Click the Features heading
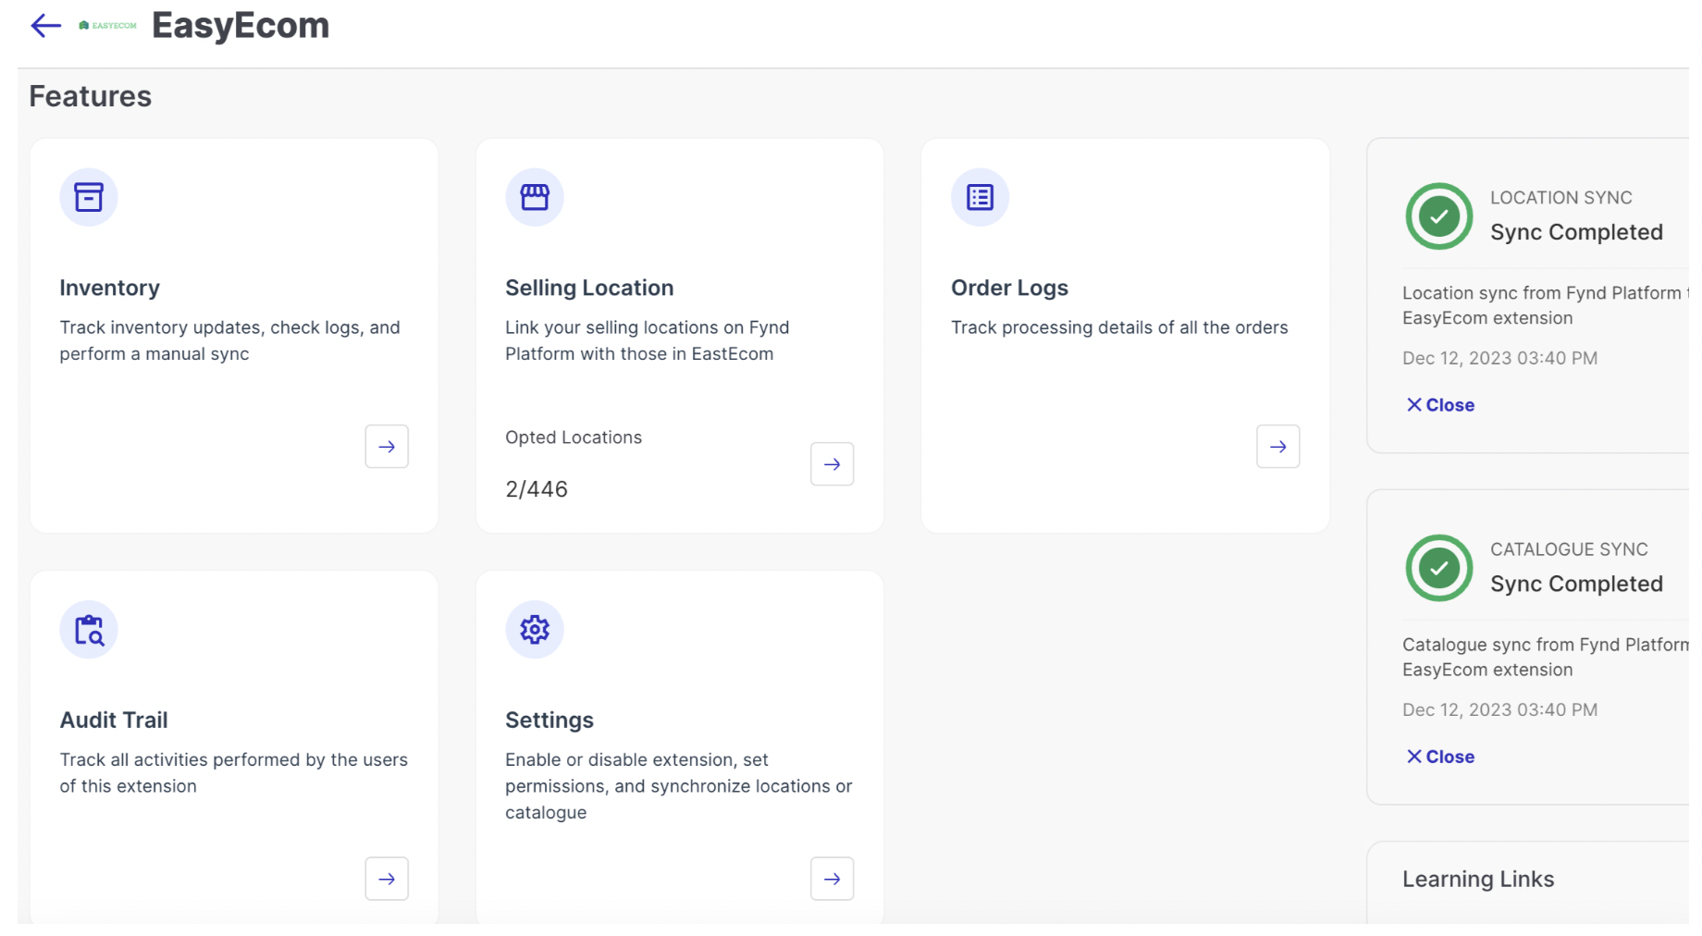The image size is (1702, 936). tap(90, 96)
